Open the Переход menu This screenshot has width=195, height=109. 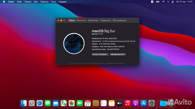[x=44, y=2]
